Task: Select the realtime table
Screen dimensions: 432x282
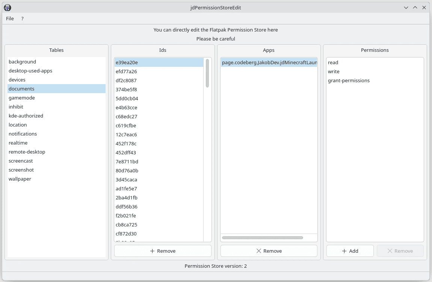Action: (x=56, y=143)
